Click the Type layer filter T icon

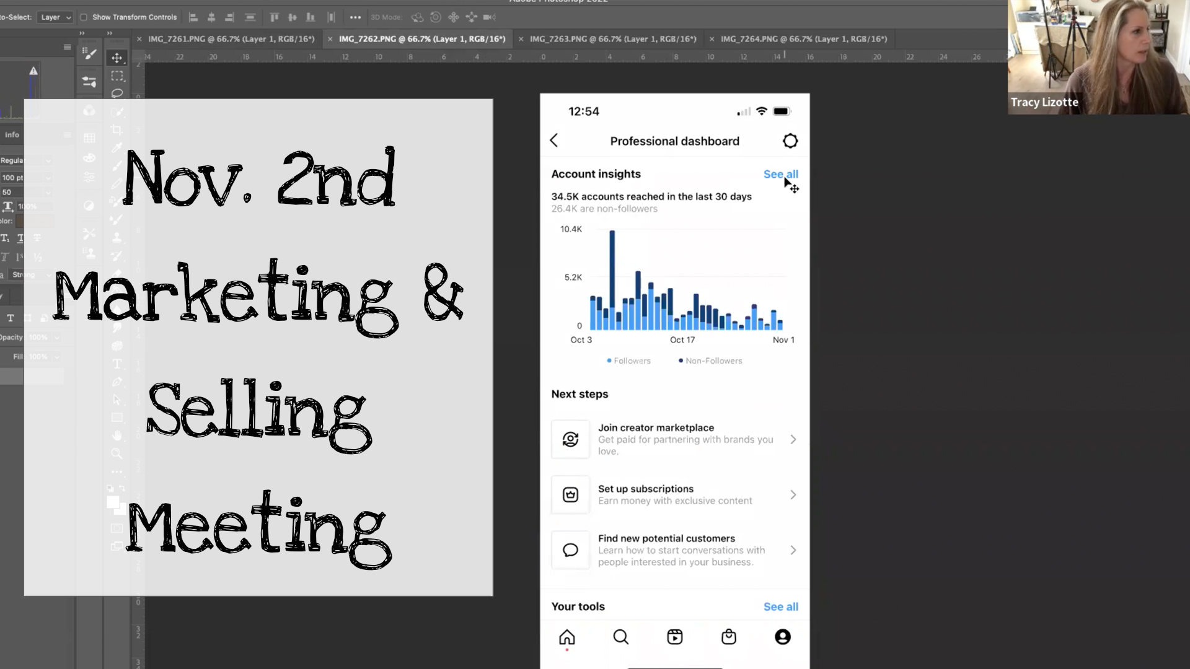(x=11, y=318)
